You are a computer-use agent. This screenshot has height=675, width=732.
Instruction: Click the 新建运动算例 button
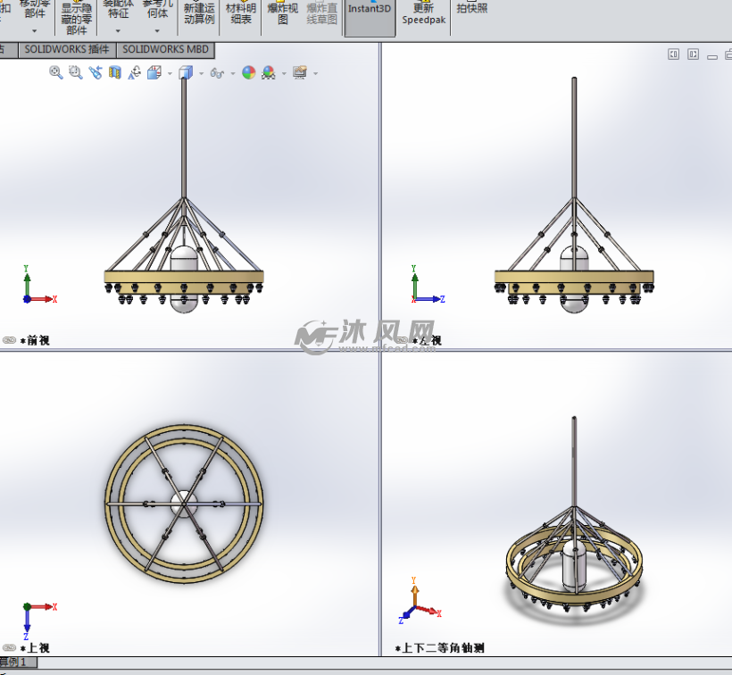coord(199,13)
